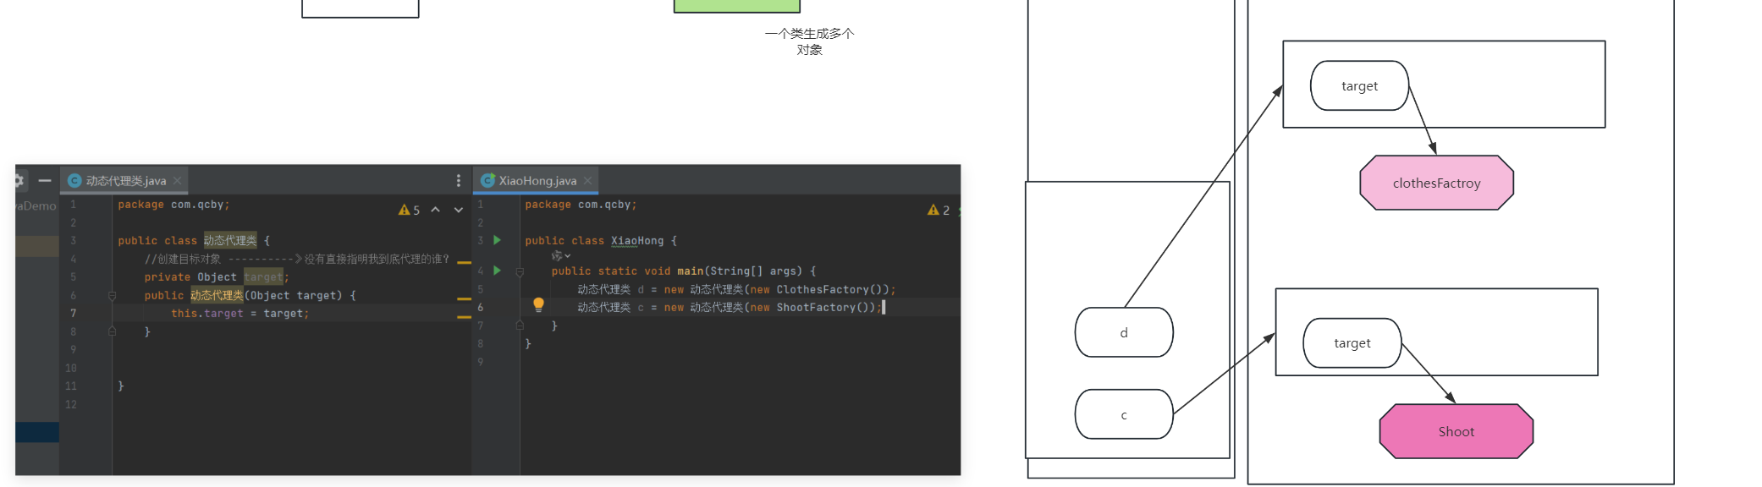Collapse the main method fold marker
Screen dimensions: 1762x487
point(520,271)
